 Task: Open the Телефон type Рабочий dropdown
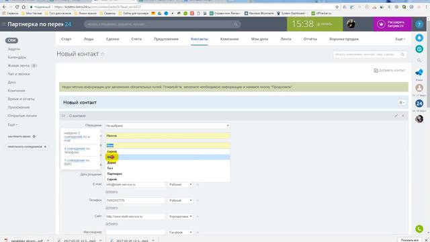[x=180, y=200]
